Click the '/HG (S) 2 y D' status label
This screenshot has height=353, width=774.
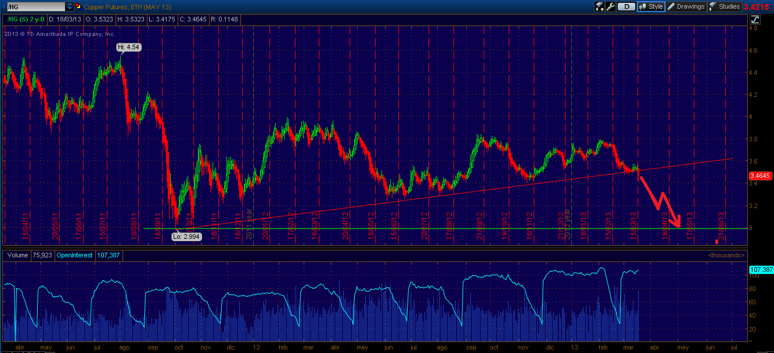pyautogui.click(x=26, y=19)
